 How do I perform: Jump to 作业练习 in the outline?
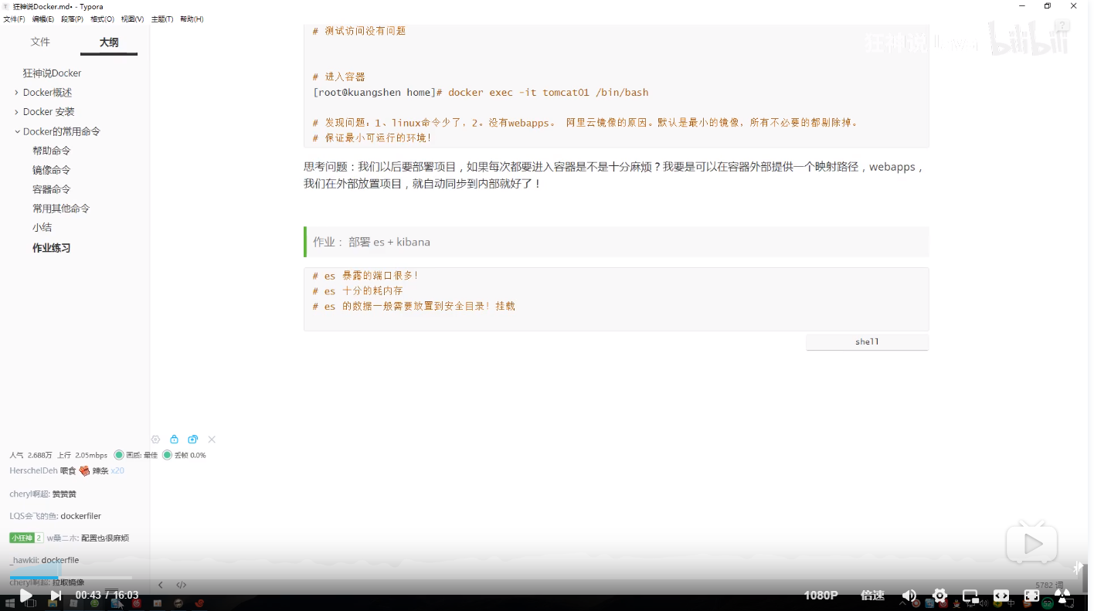(52, 248)
